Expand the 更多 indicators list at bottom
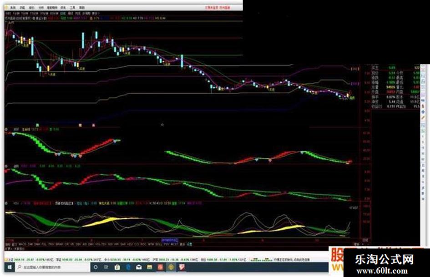Image resolution: width=430 pixels, height=277 pixels. point(182,244)
